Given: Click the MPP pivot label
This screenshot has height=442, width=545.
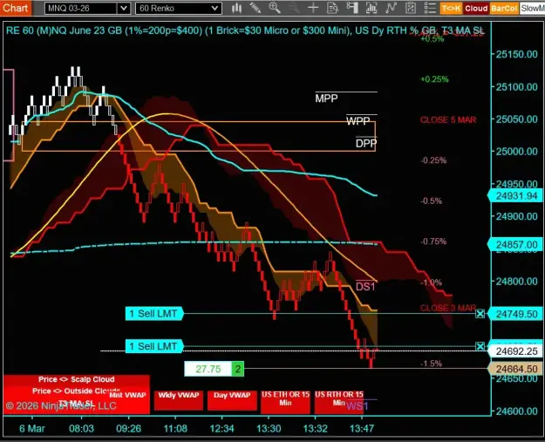Looking at the screenshot, I should [x=326, y=99].
